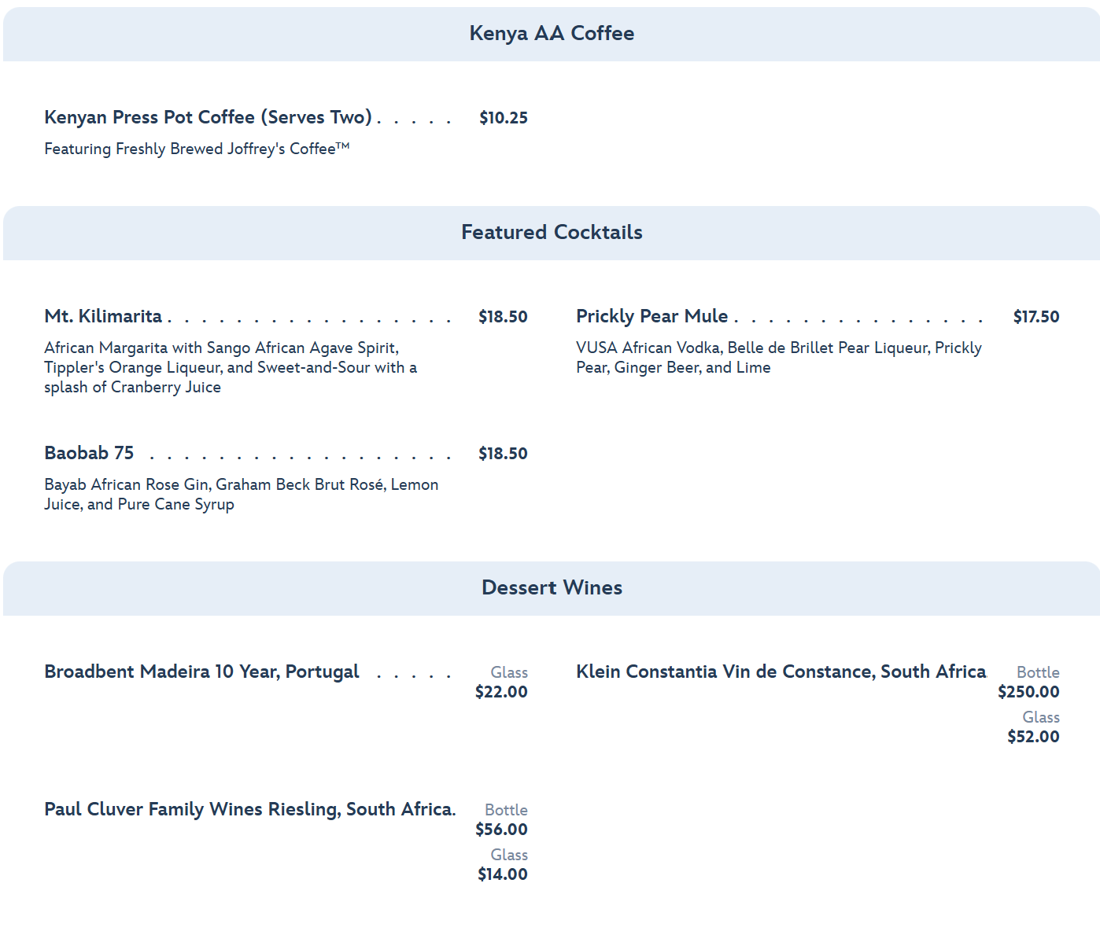Click the $10.25 press pot coffee price
The width and height of the screenshot is (1100, 931).
click(504, 119)
